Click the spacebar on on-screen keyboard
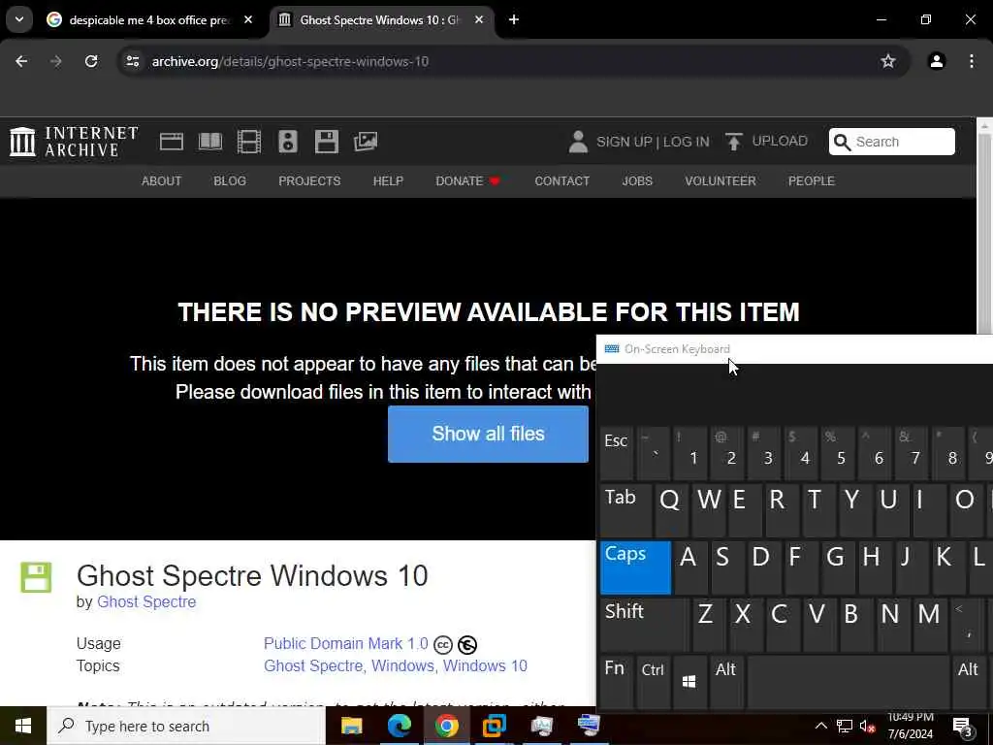Screen dimensions: 993x745 tap(848, 682)
